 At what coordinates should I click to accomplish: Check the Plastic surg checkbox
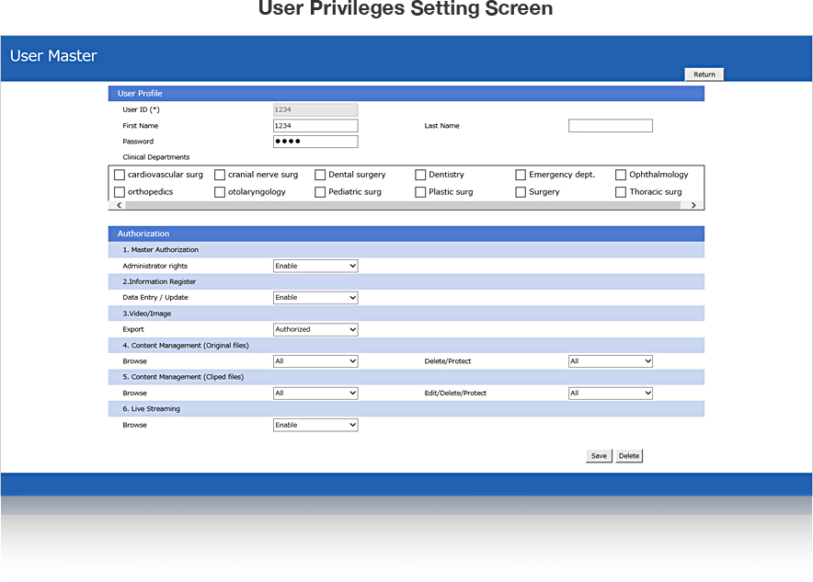click(x=420, y=192)
